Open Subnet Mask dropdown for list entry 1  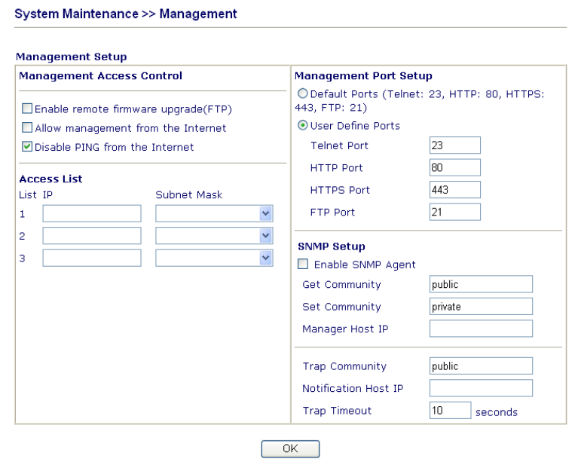(x=214, y=214)
